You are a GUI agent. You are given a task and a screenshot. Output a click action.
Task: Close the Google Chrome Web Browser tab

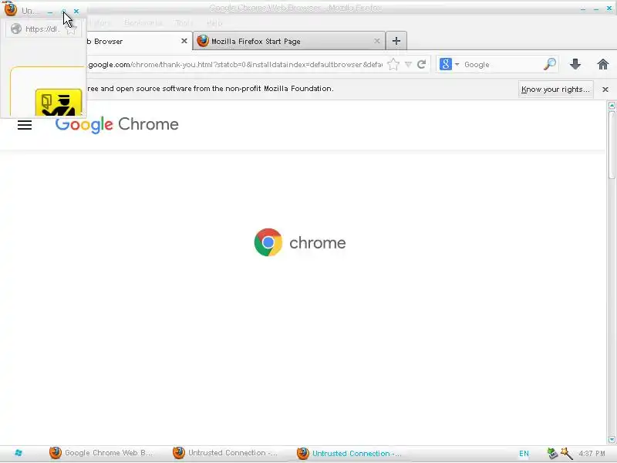coord(184,41)
